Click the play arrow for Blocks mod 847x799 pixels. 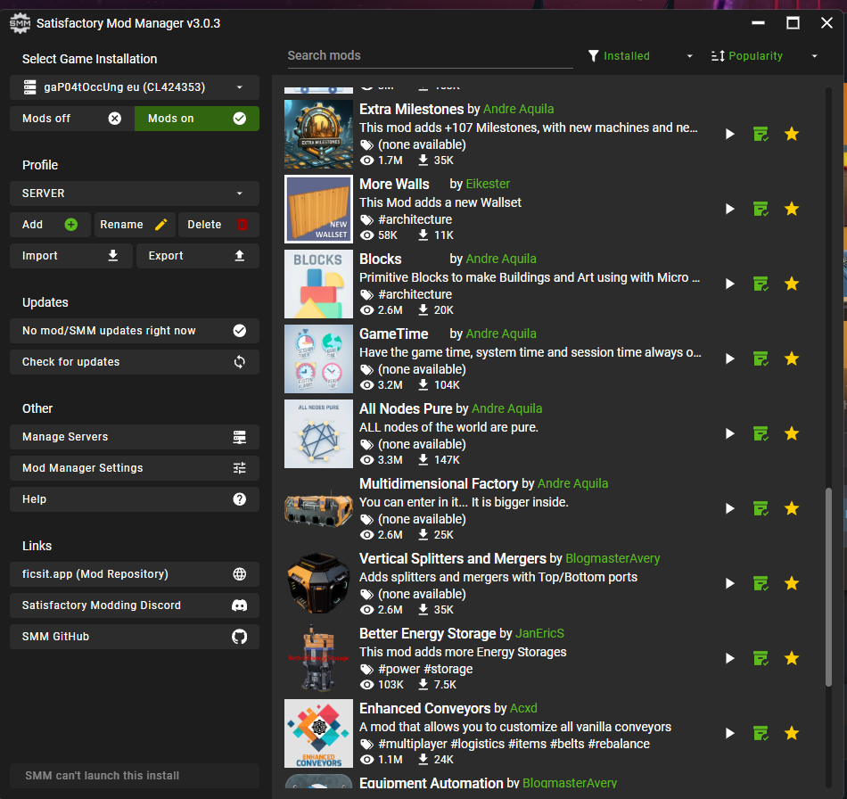(730, 284)
